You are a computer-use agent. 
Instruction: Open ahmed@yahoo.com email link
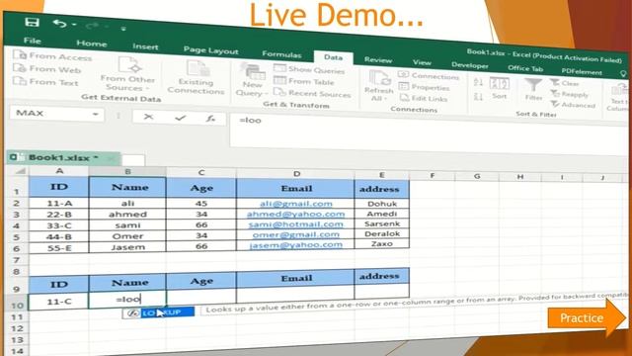pos(295,214)
